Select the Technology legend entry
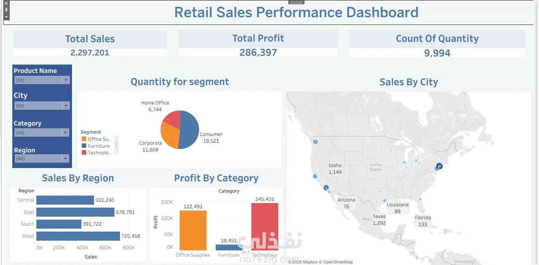This screenshot has width=539, height=265. (x=96, y=153)
